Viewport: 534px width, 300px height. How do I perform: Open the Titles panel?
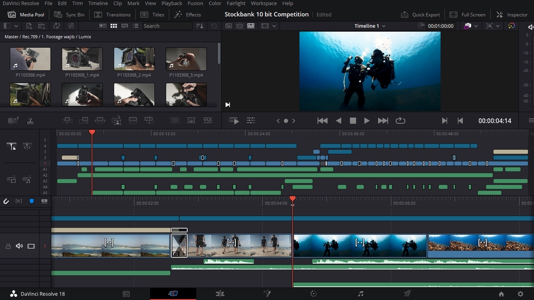tap(152, 14)
